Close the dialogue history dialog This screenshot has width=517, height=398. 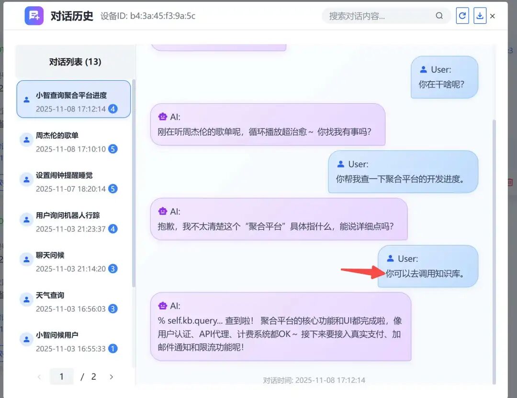pos(493,16)
